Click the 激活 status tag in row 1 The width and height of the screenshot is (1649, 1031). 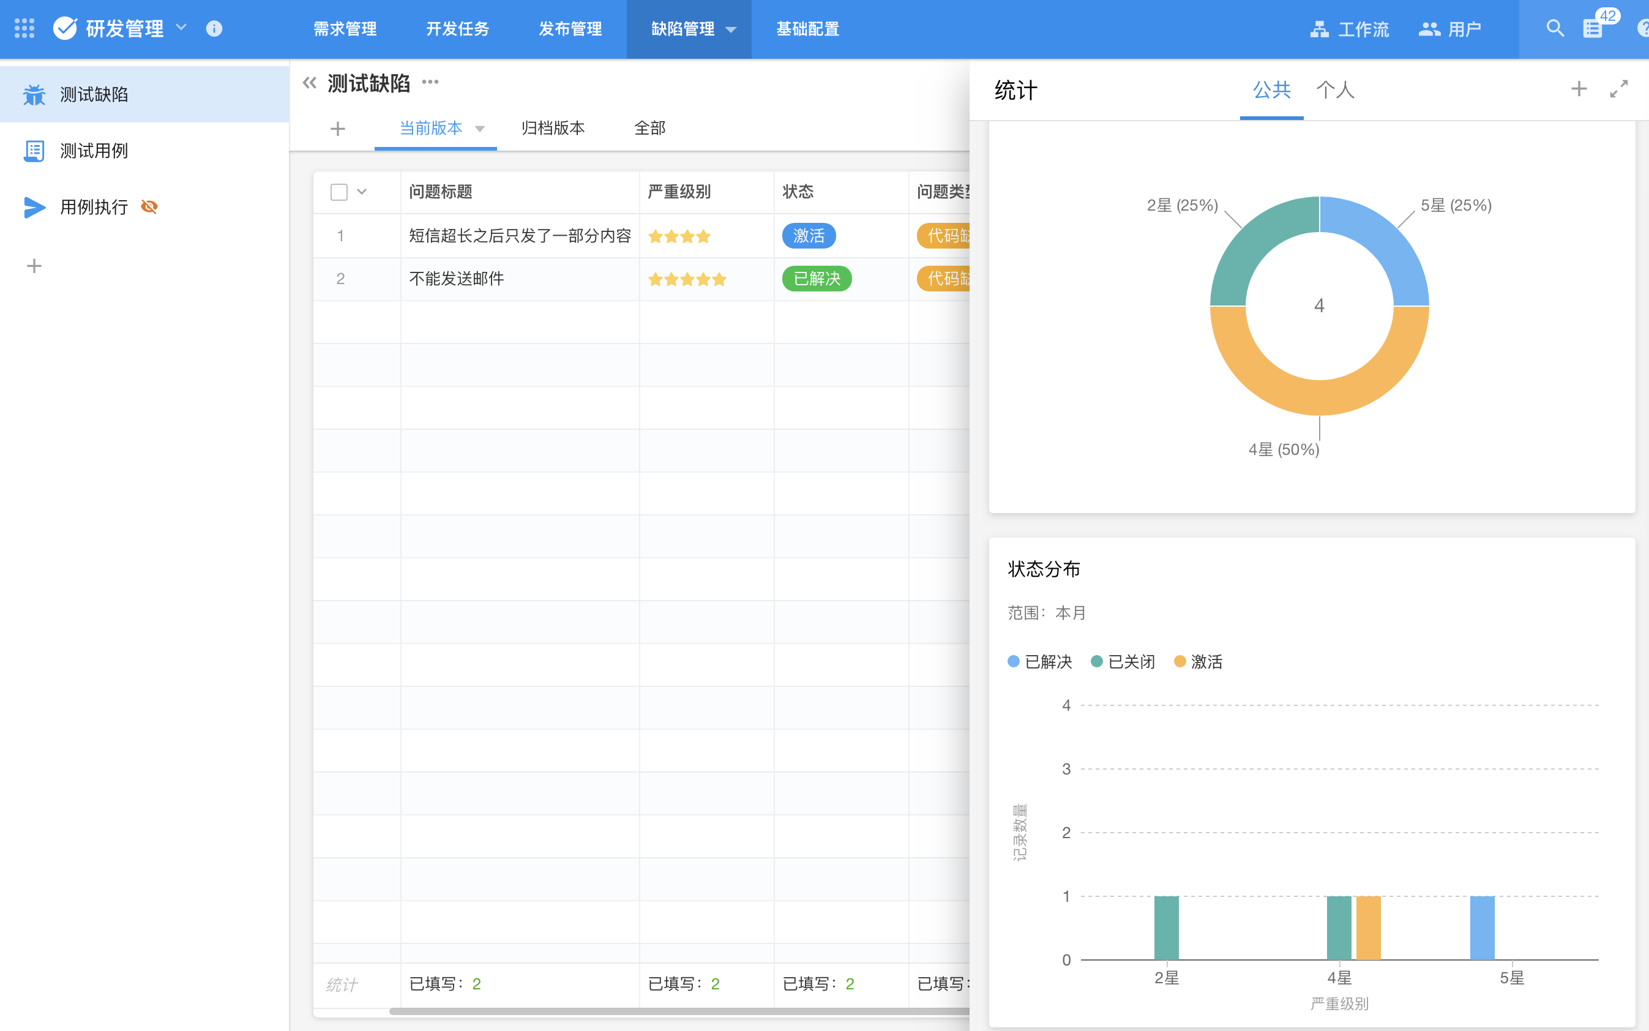point(809,236)
